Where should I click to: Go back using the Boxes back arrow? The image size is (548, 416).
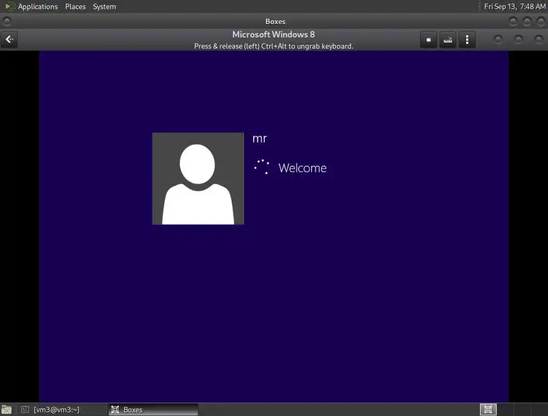point(9,40)
